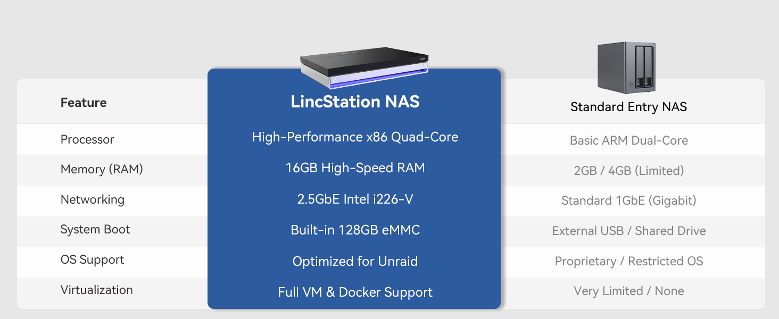Click the LincStation NAS device image
This screenshot has height=319, width=779.
pyautogui.click(x=364, y=67)
